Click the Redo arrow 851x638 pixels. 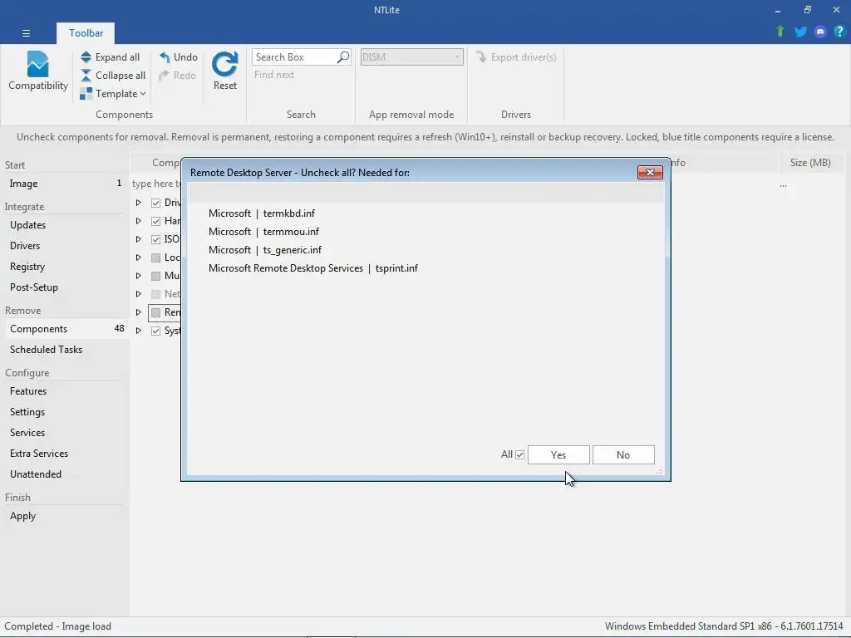pyautogui.click(x=164, y=76)
